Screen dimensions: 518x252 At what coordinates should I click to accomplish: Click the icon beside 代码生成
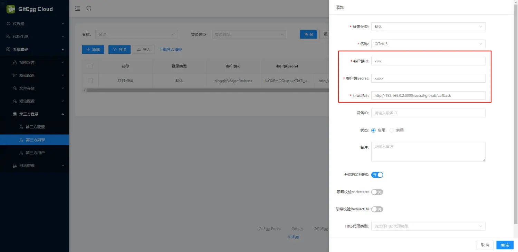click(9, 36)
